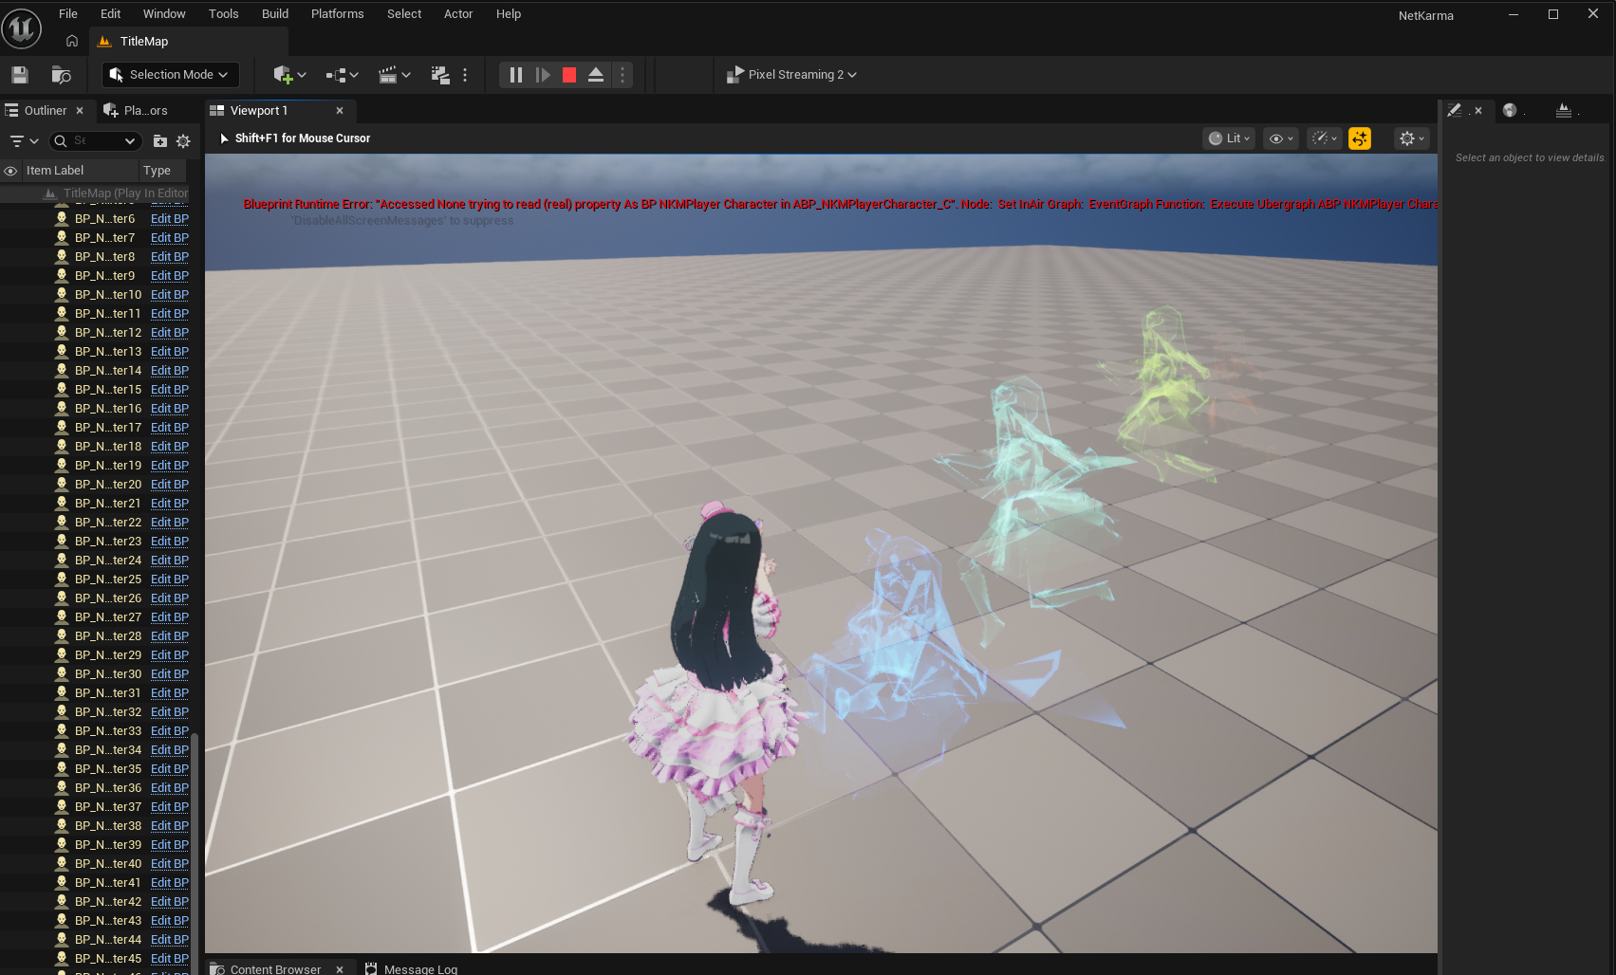The image size is (1616, 975).
Task: Open the Pixel Streaming 2 dropdown
Action: [792, 75]
